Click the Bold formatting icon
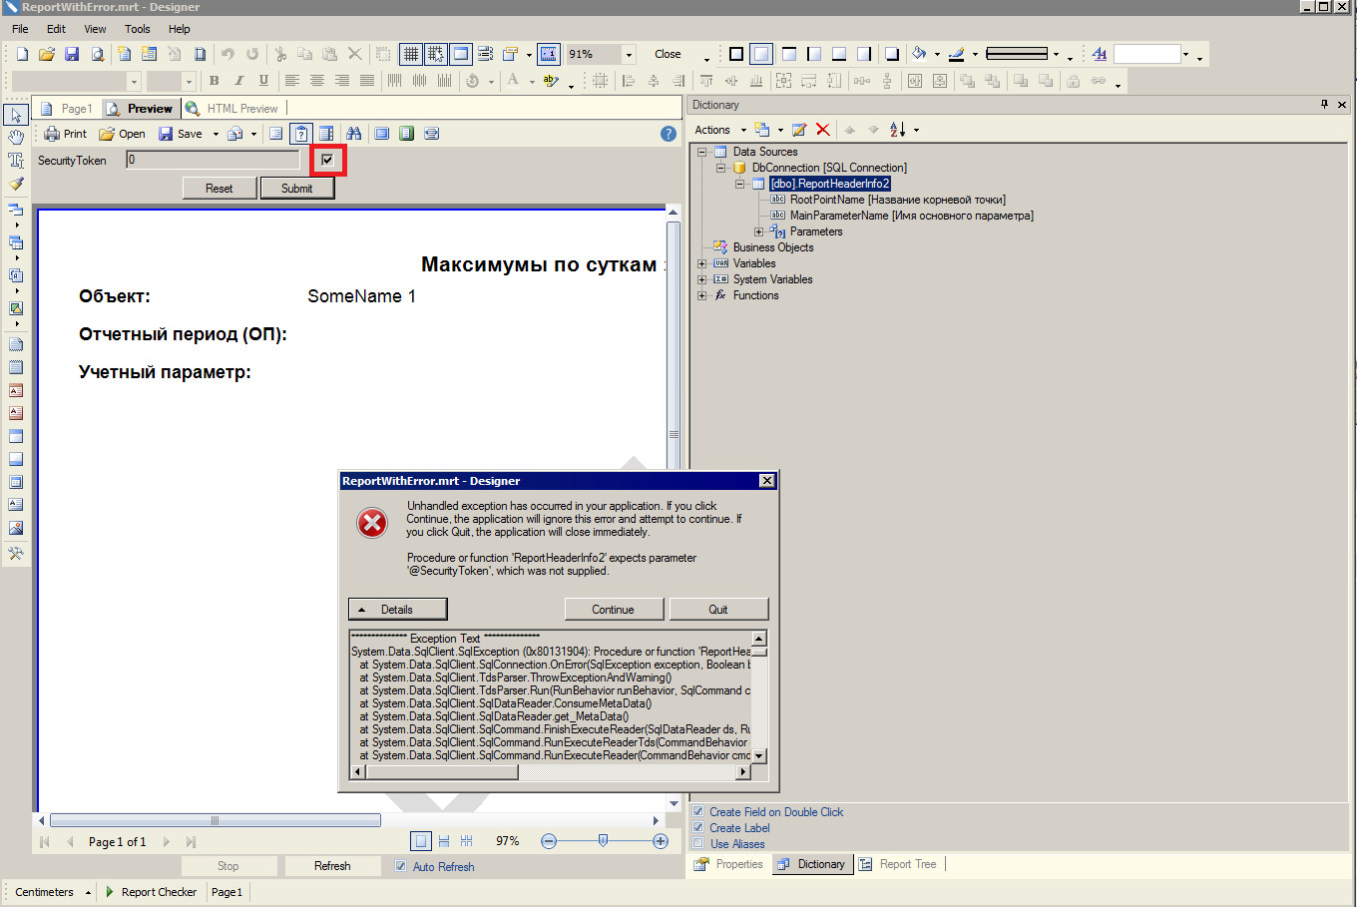This screenshot has width=1357, height=907. 214,81
